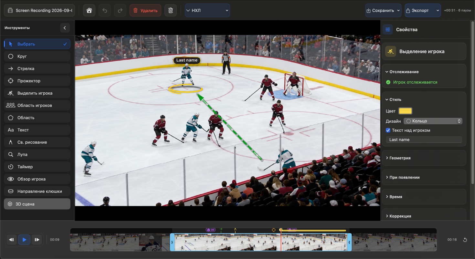Image resolution: width=475 pixels, height=259 pixels.
Task: Choose the Текст tool
Action: [37, 130]
